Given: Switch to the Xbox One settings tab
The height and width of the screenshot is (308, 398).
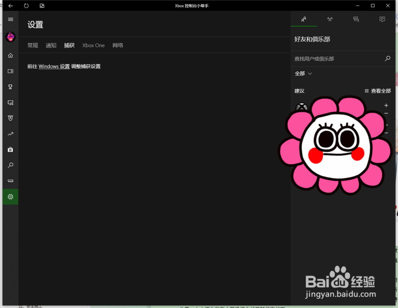Looking at the screenshot, I should (x=94, y=45).
